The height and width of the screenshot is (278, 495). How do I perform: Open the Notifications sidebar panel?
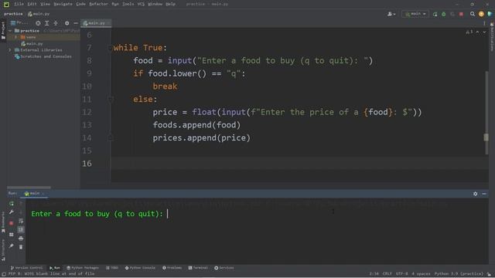tap(492, 36)
